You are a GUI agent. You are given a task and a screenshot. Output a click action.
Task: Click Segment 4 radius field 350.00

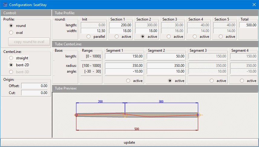(244, 66)
